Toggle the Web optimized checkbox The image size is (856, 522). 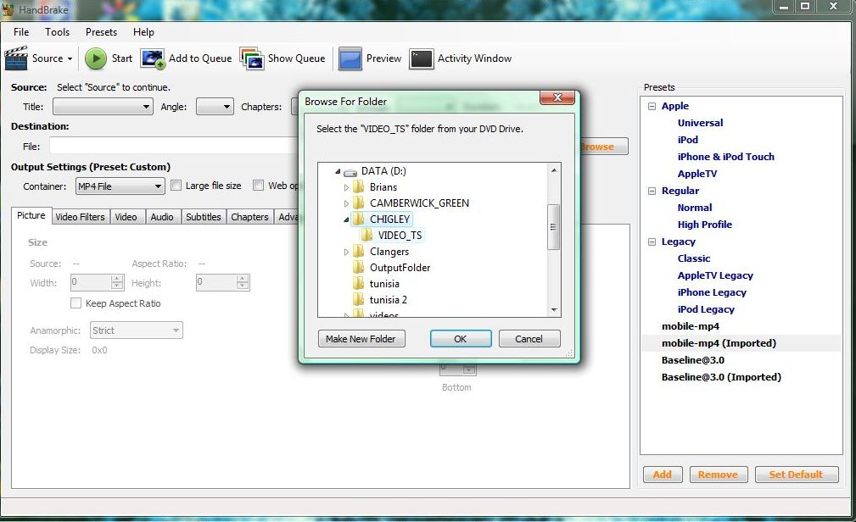coord(260,186)
